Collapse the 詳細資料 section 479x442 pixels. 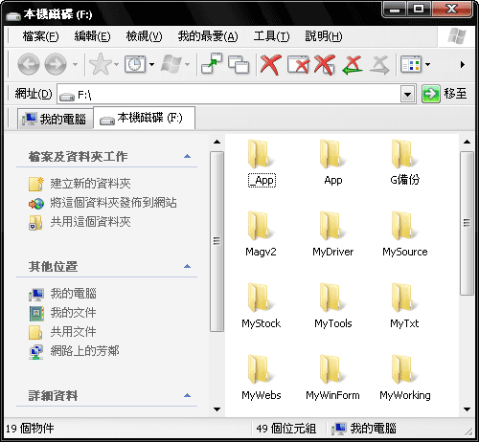pyautogui.click(x=188, y=395)
